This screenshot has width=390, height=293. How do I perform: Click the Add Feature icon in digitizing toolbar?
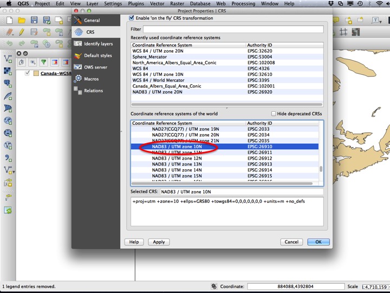(x=47, y=32)
